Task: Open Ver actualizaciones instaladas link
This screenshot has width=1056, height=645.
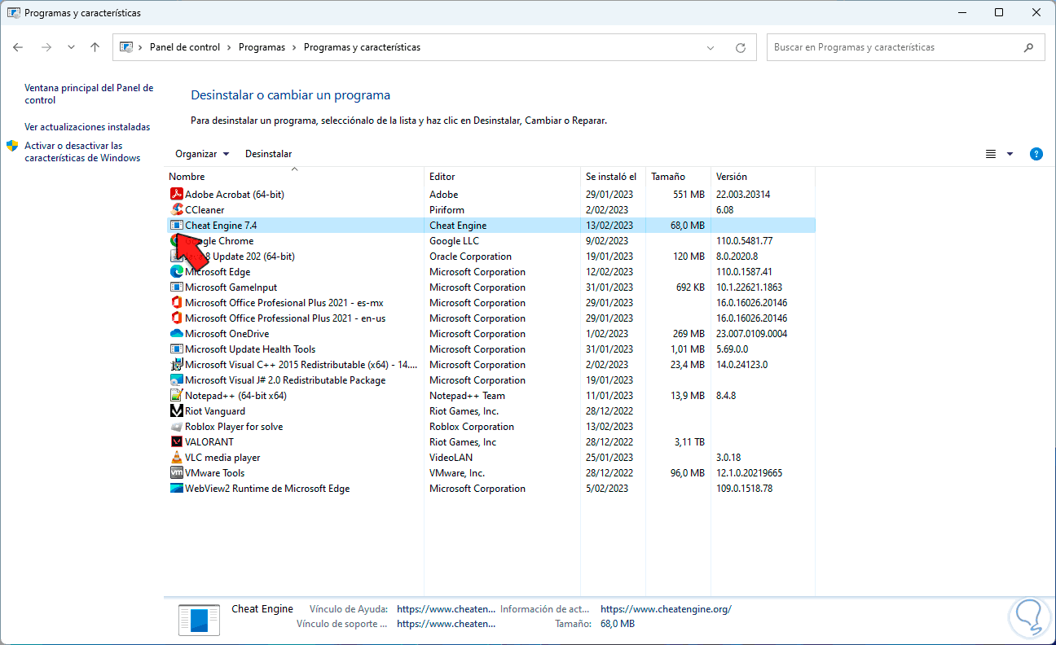Action: coord(87,127)
